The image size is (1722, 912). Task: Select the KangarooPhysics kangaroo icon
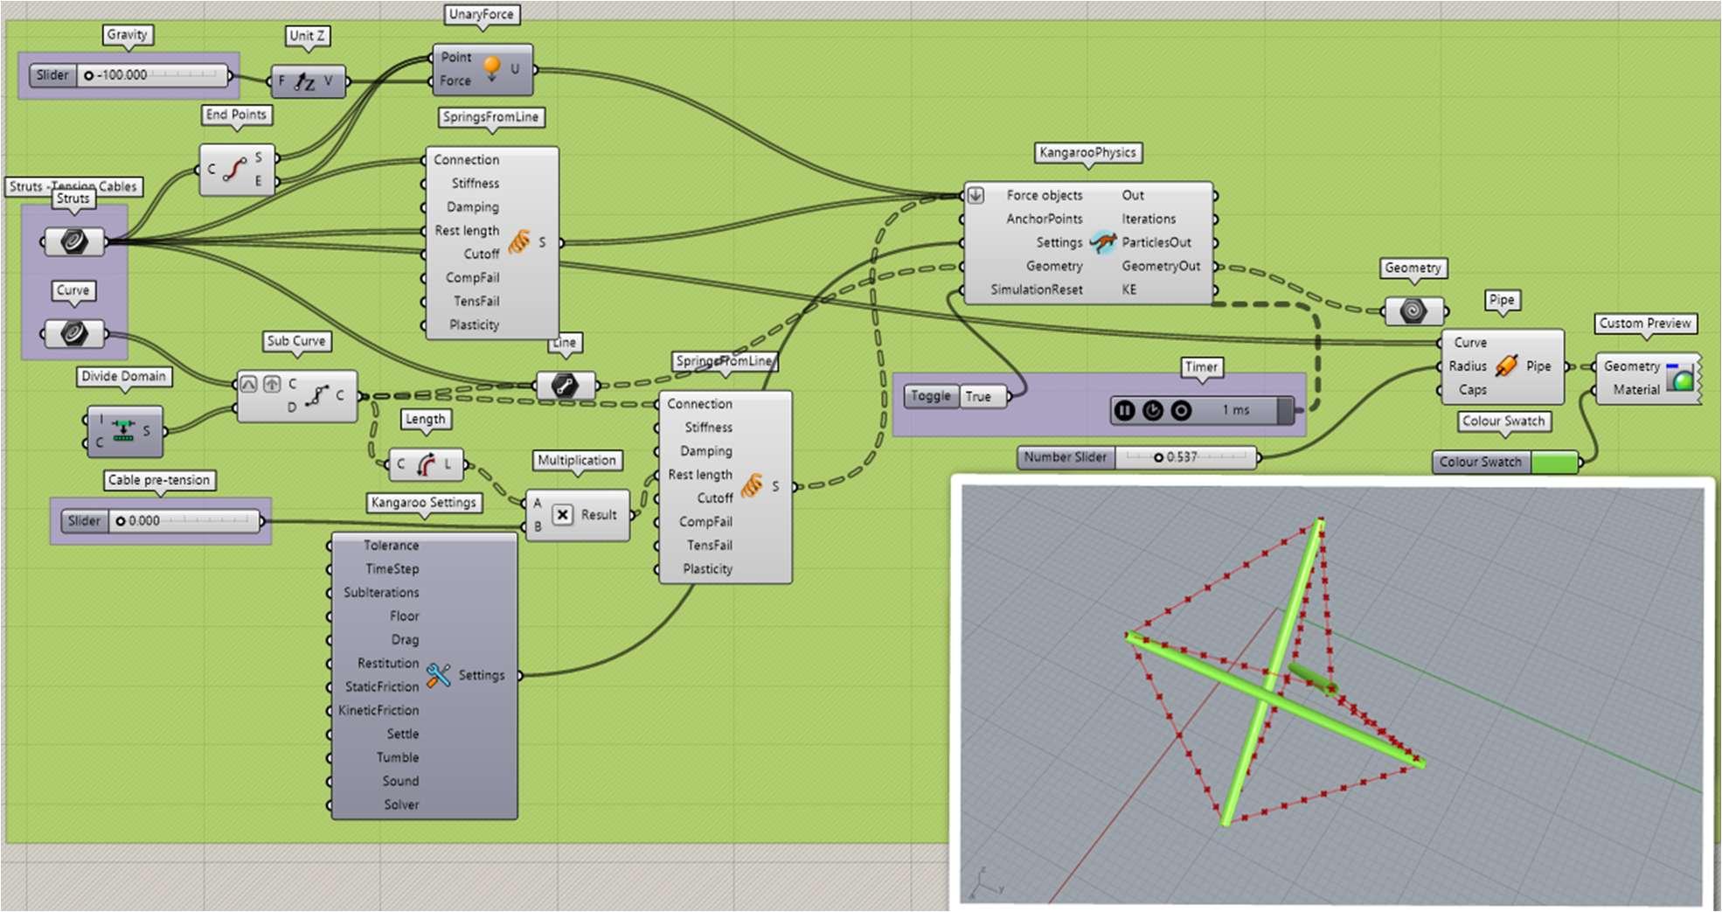pos(1103,242)
